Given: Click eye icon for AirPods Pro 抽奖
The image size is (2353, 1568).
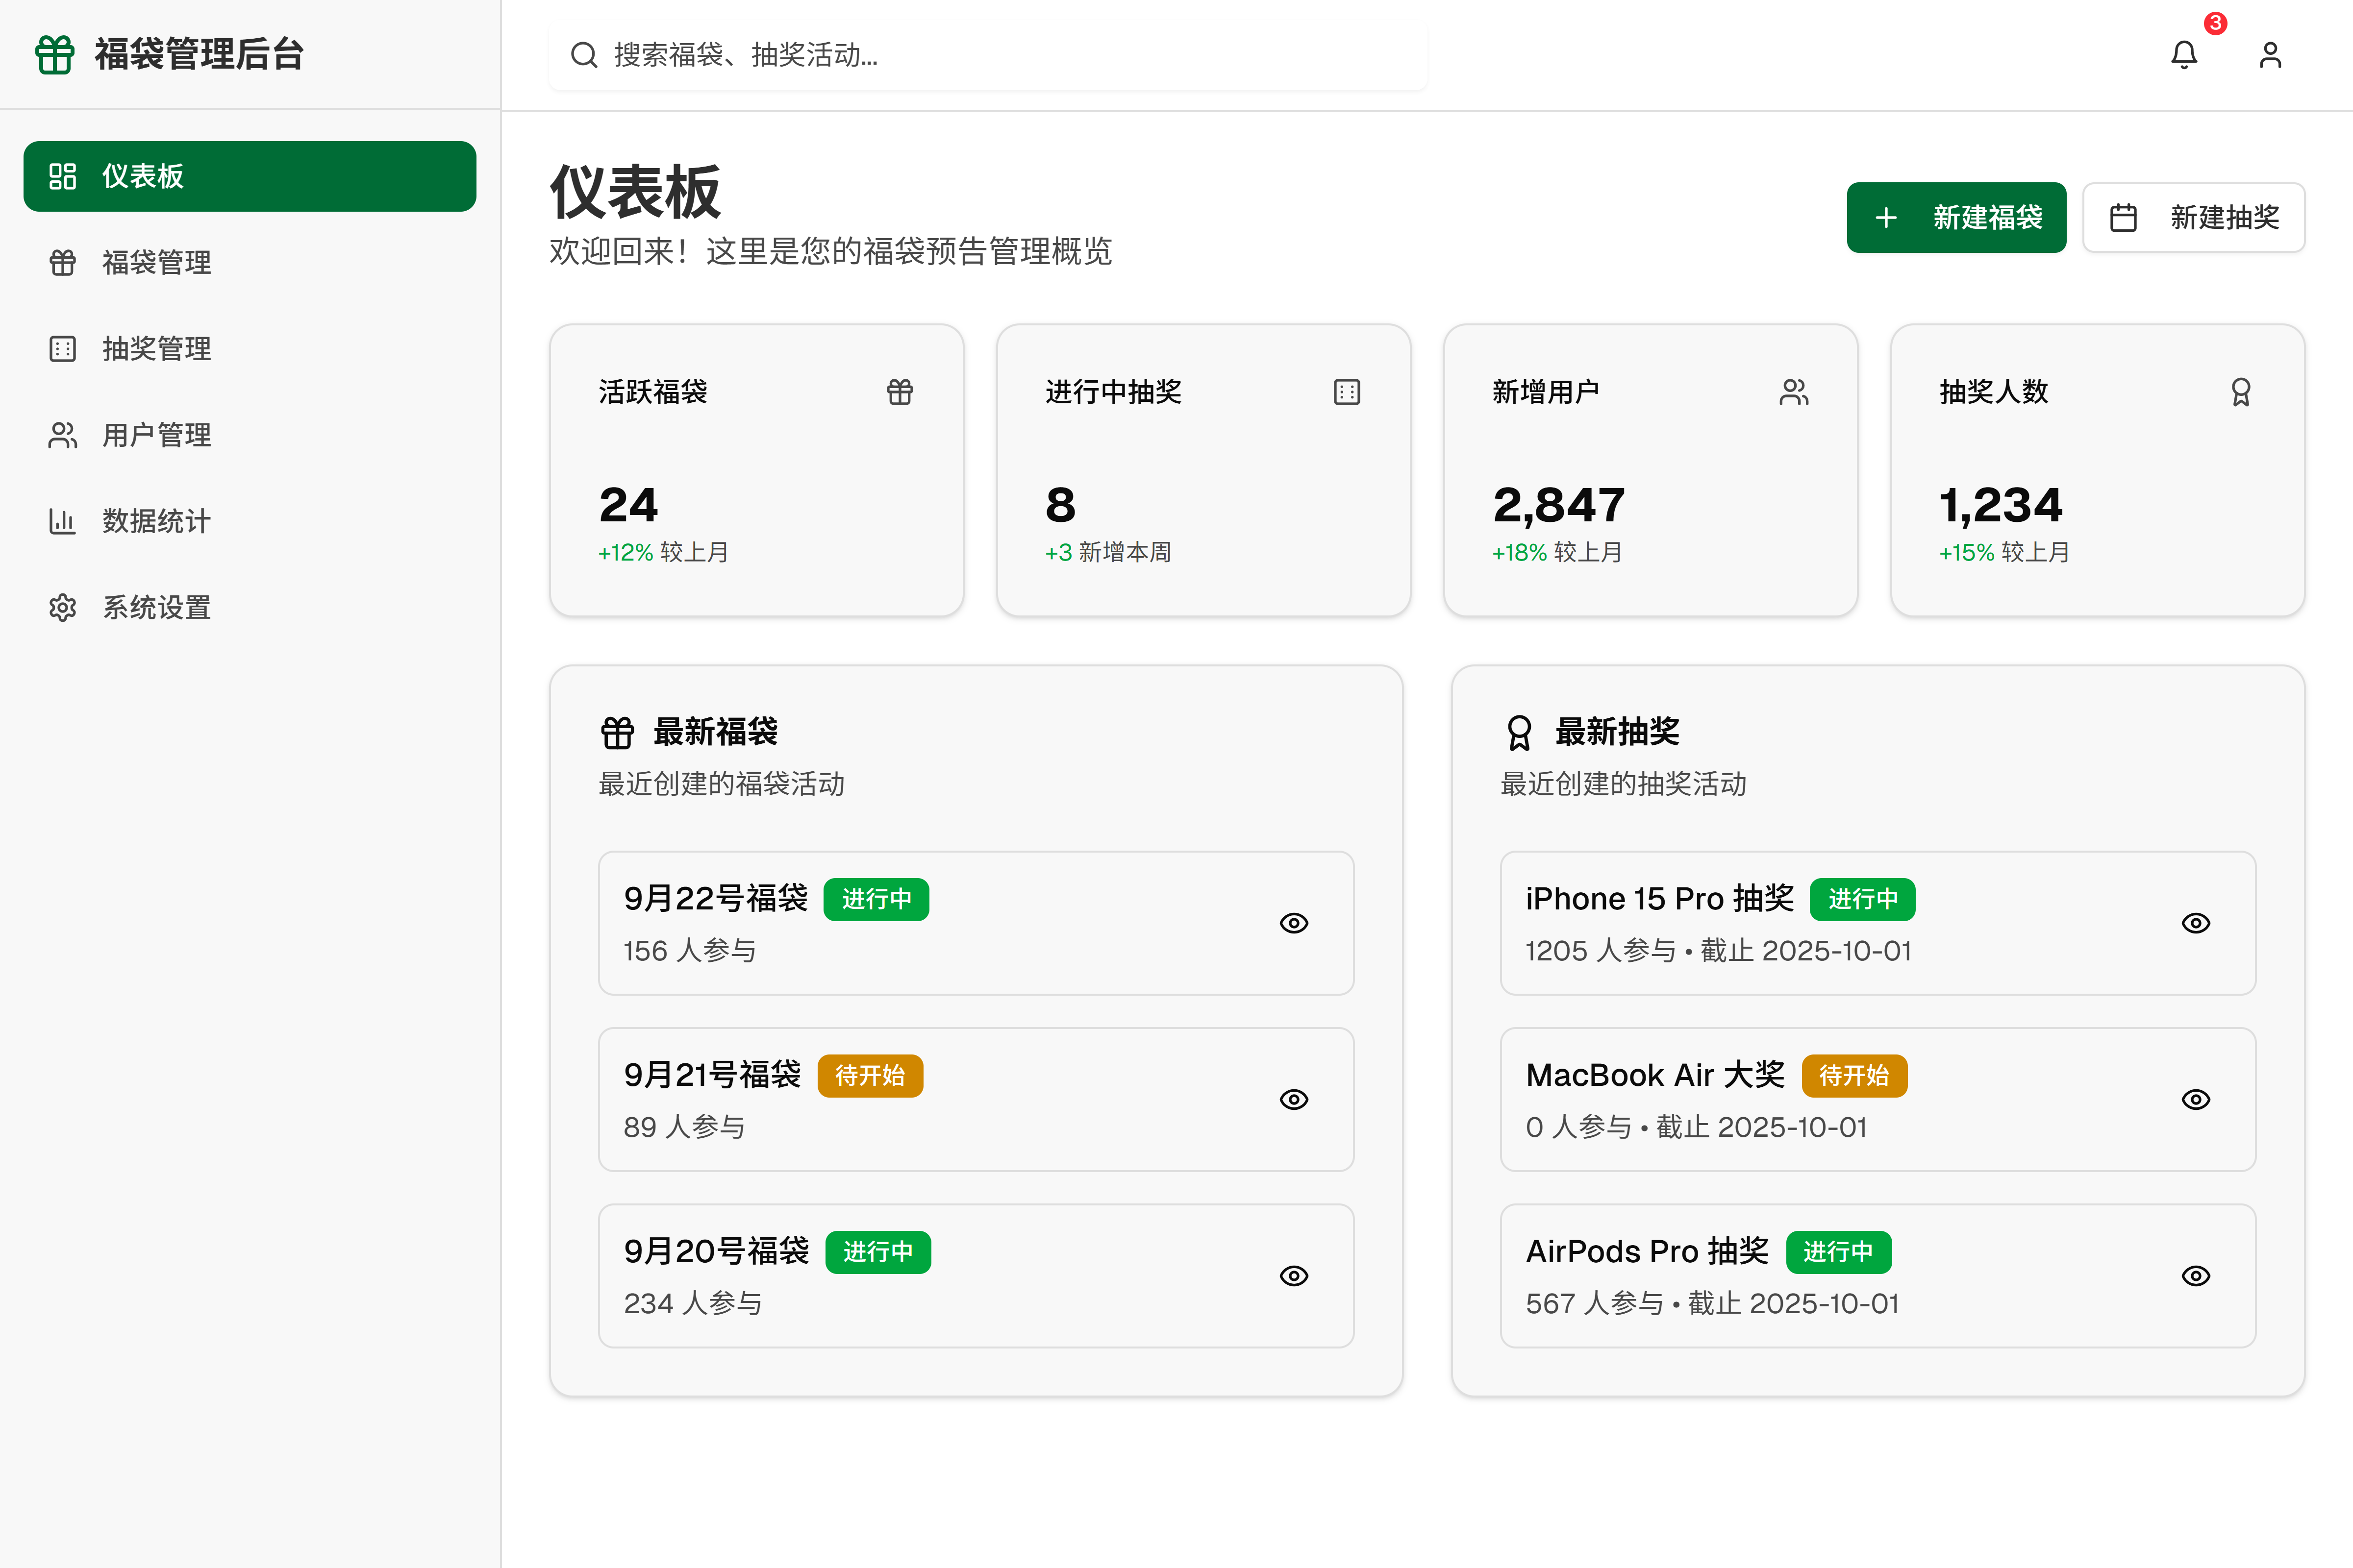Looking at the screenshot, I should coord(2196,1276).
